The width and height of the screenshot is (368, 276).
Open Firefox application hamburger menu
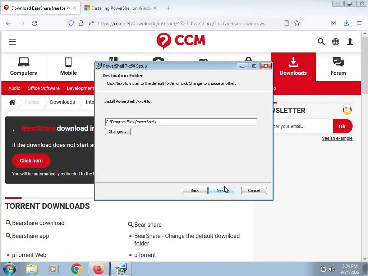[x=359, y=23]
